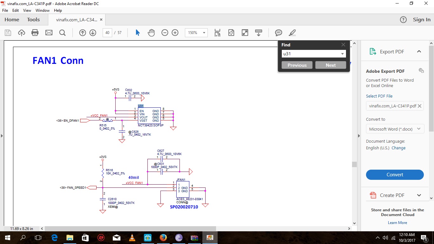Open the Microsoft Word format dropdown
Viewport: 434px width, 244px height.
click(395, 129)
